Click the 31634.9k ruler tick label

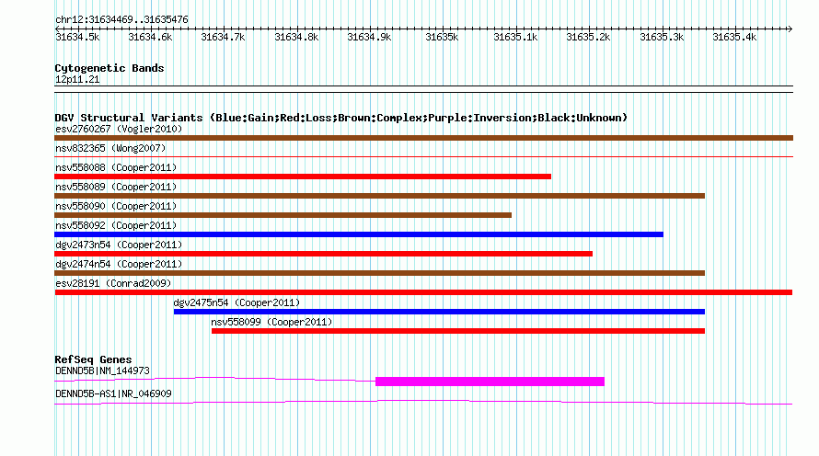[369, 37]
